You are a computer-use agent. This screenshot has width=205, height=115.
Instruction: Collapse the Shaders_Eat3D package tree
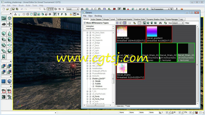(87, 79)
